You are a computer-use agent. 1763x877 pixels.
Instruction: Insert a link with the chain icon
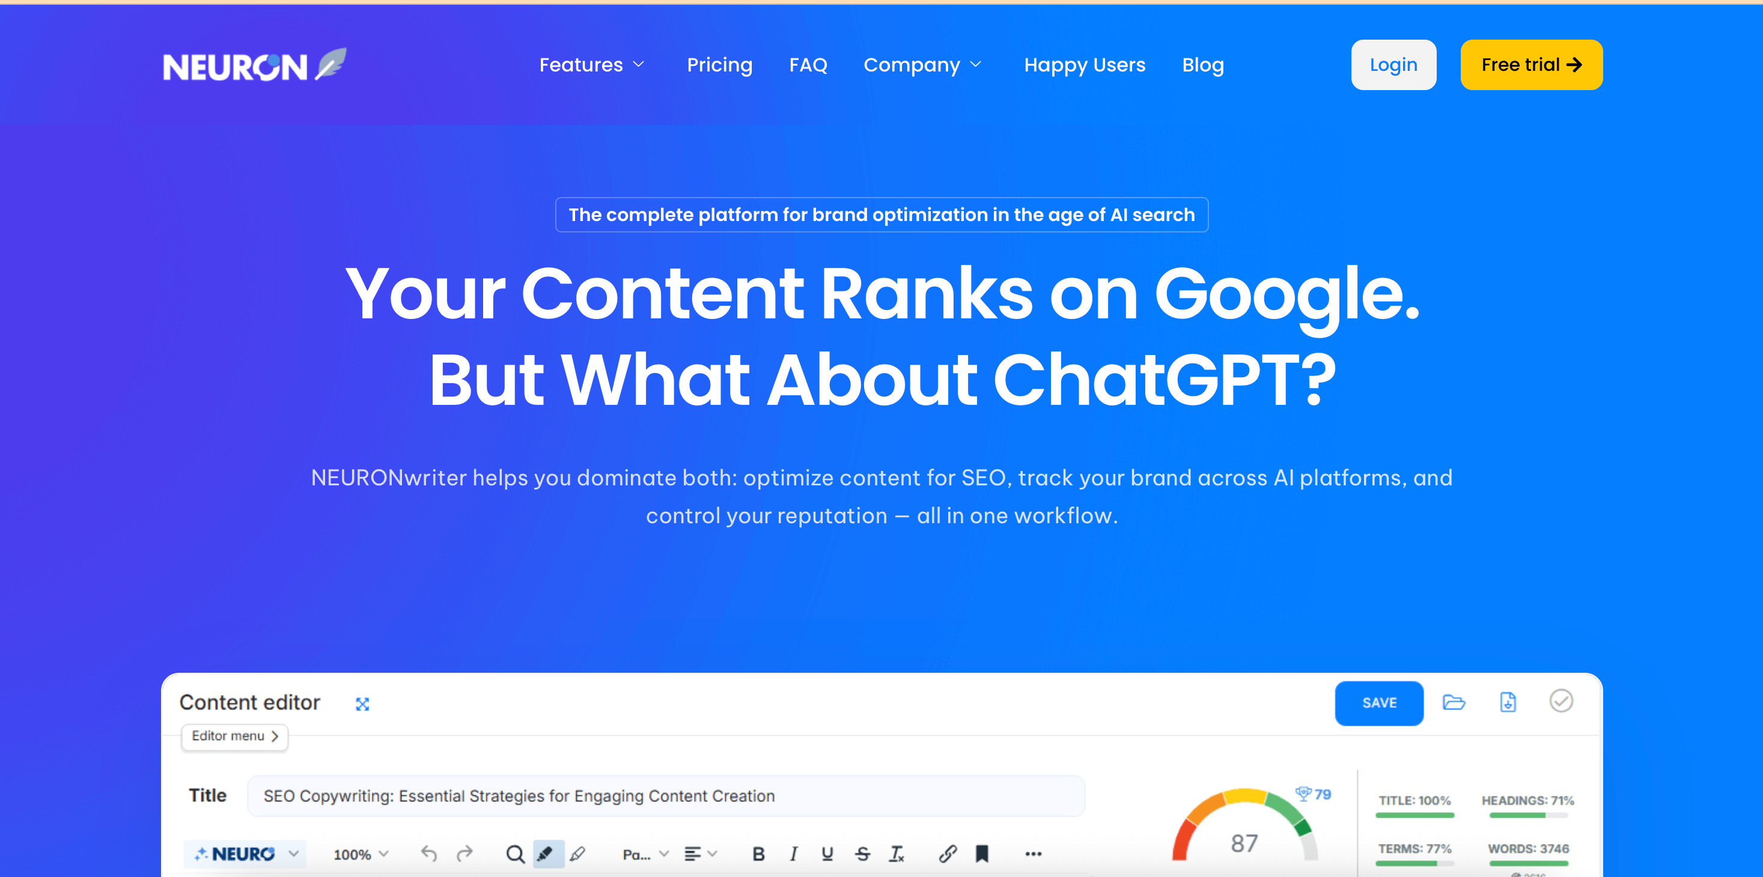(947, 854)
